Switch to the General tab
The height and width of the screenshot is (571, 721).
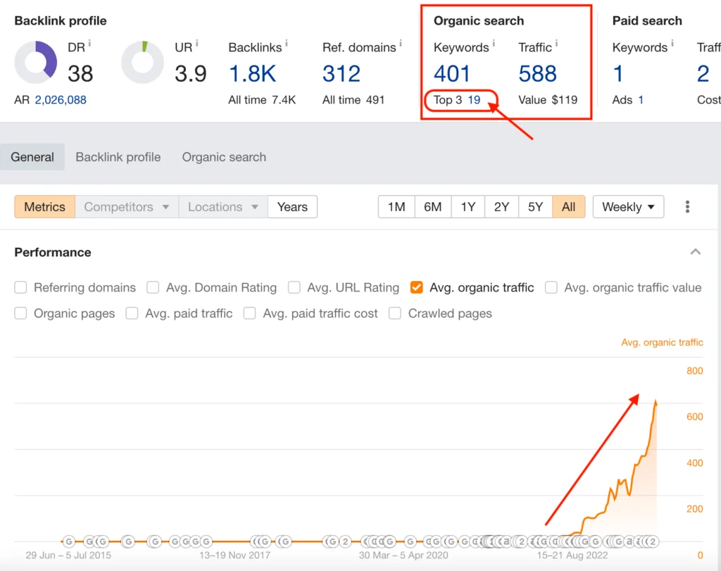pyautogui.click(x=32, y=157)
